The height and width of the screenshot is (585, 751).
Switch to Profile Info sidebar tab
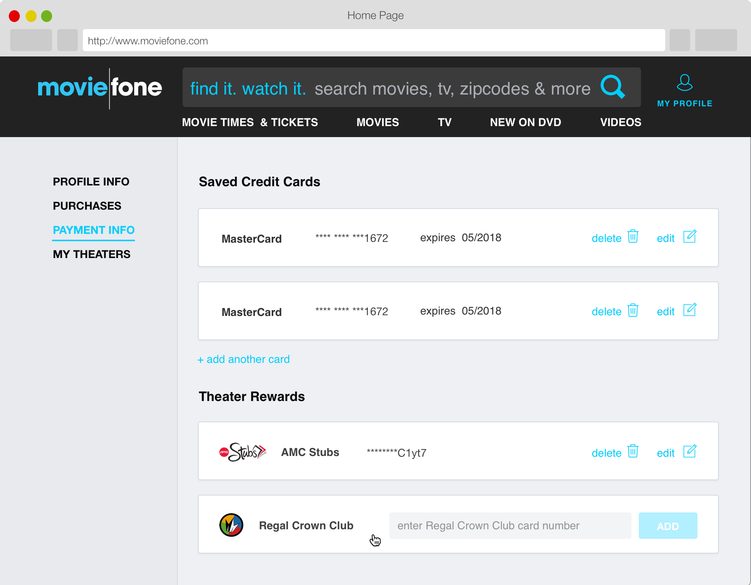click(91, 182)
